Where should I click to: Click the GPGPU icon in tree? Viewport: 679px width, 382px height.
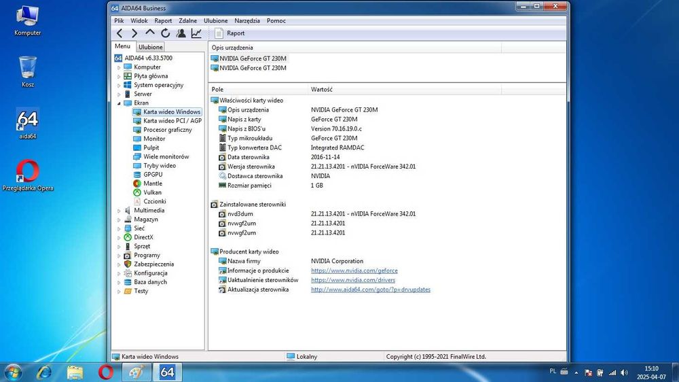pyautogui.click(x=137, y=174)
